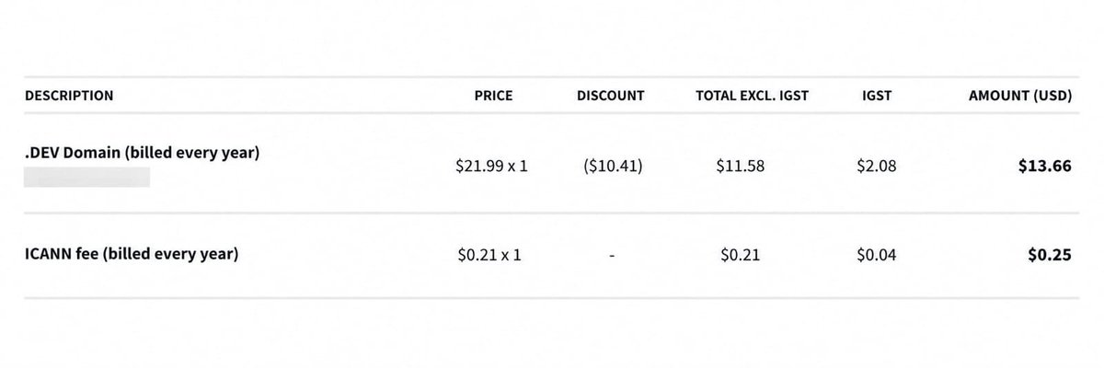Click the $11.58 total excluding IGST

pyautogui.click(x=740, y=167)
